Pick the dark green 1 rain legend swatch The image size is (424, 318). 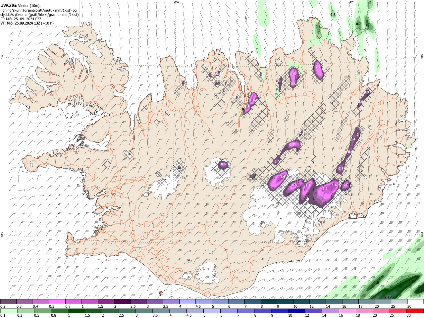click(77, 311)
